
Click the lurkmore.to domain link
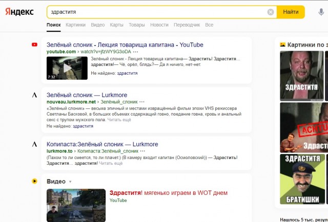(x=59, y=151)
